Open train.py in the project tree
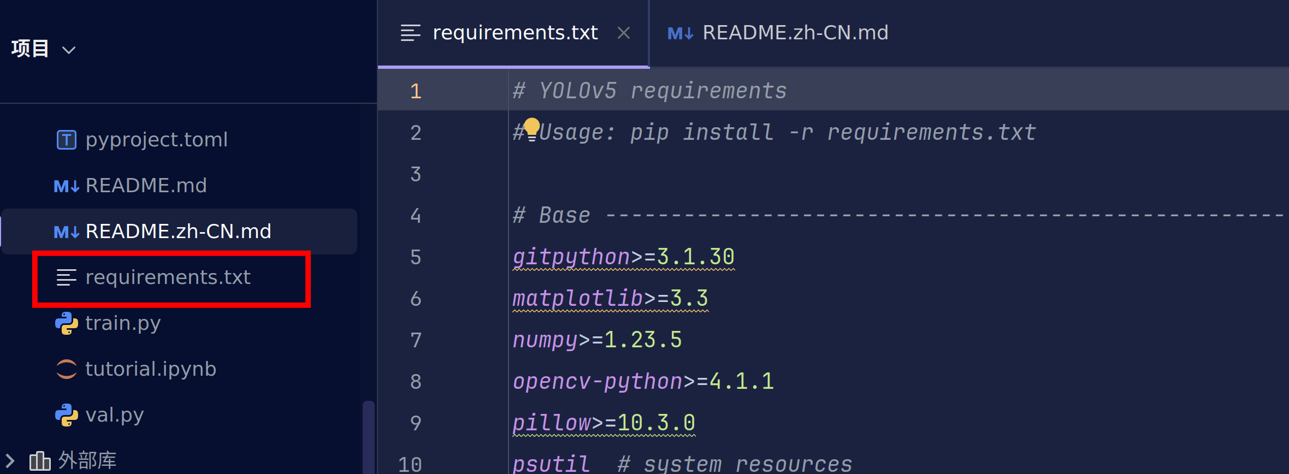This screenshot has height=474, width=1289. pyautogui.click(x=123, y=323)
